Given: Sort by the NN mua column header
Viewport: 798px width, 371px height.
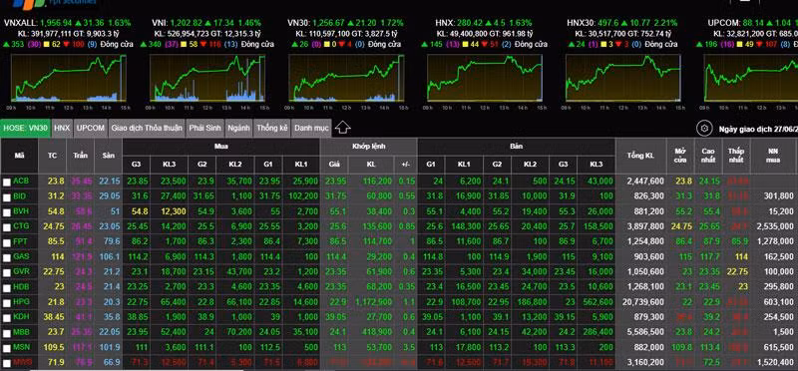Looking at the screenshot, I should point(774,156).
